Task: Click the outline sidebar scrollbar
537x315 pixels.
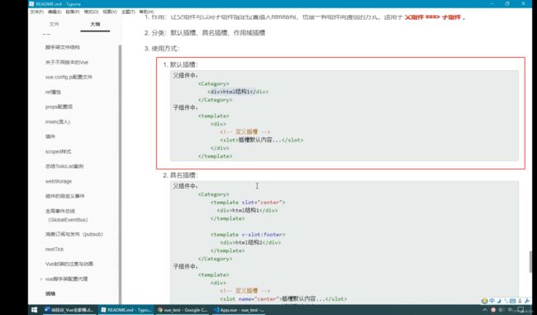Action: coord(120,174)
